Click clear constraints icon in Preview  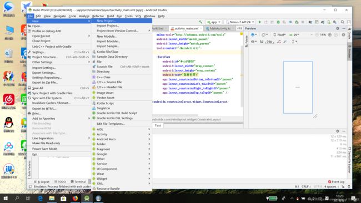pyautogui.click(x=279, y=42)
